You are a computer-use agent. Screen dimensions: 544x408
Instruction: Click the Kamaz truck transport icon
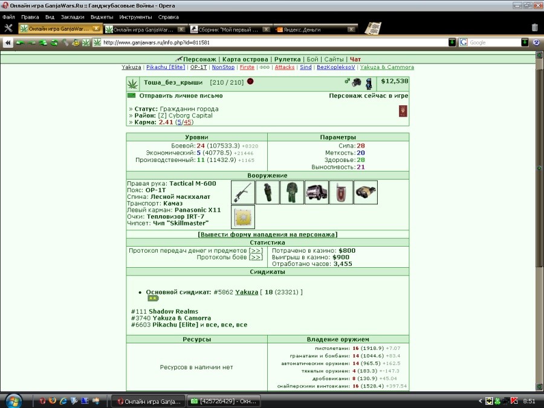[x=316, y=192]
